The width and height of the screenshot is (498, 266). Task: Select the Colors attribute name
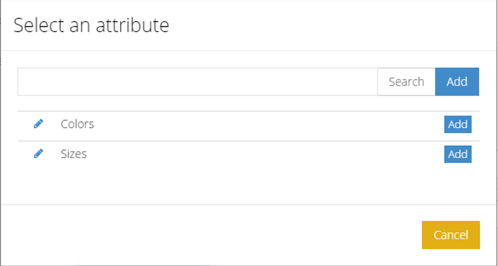pos(77,124)
